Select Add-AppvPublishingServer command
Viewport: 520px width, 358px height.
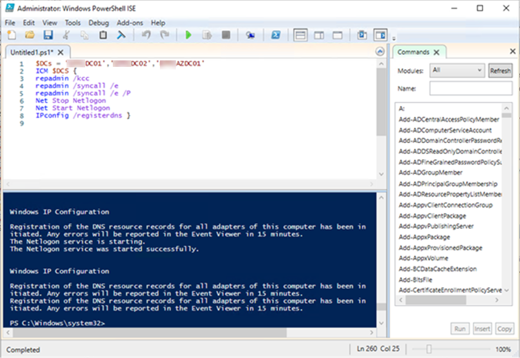coord(436,226)
